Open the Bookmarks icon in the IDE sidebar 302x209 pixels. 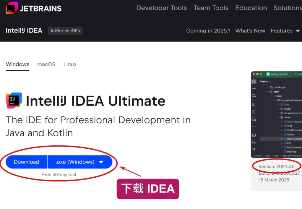pyautogui.click(x=254, y=112)
